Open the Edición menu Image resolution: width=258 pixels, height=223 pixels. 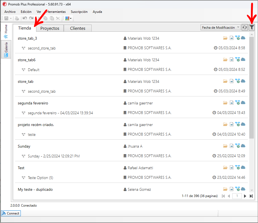[26, 12]
